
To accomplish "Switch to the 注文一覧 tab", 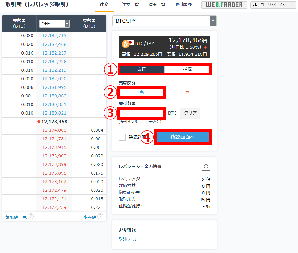I will 130,5.
